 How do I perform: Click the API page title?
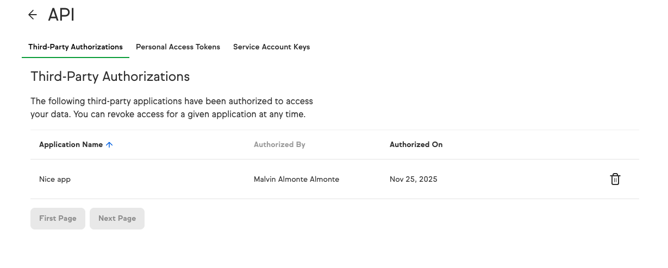tap(61, 15)
